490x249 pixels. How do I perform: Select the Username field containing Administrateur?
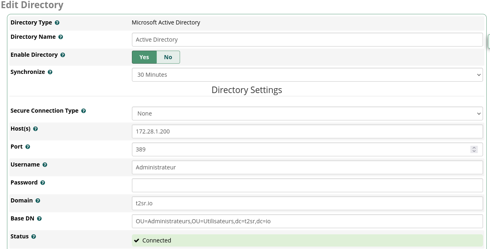click(307, 167)
